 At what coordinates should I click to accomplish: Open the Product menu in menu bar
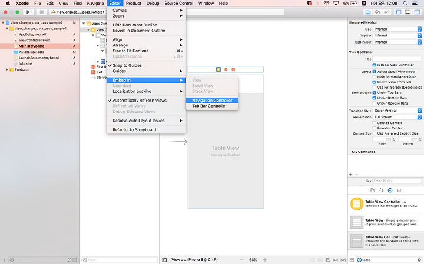click(x=133, y=4)
